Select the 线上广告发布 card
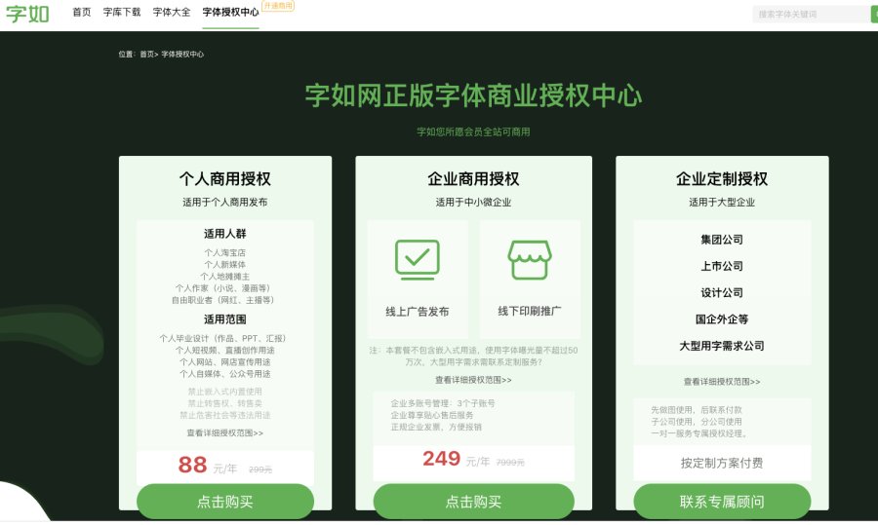This screenshot has width=878, height=525. pos(418,279)
